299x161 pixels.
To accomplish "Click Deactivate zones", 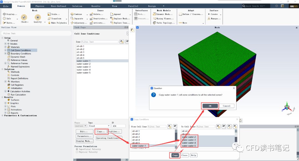I will (99, 19).
